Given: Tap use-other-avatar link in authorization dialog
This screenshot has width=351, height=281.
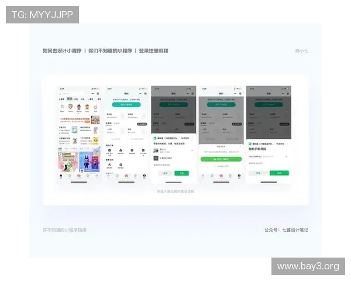Looking at the screenshot, I should (x=161, y=165).
